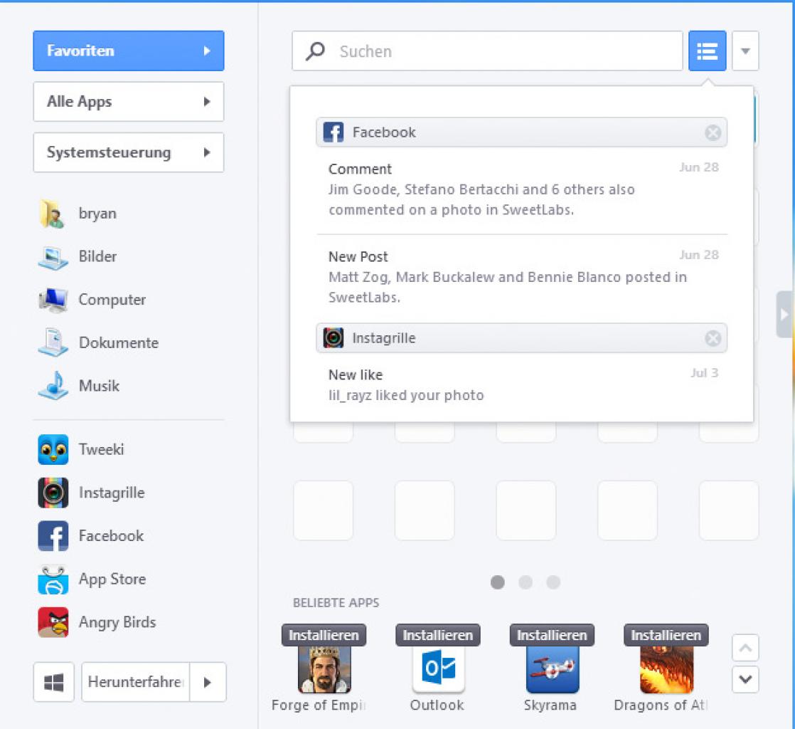Click the Angry Birds label

(117, 622)
